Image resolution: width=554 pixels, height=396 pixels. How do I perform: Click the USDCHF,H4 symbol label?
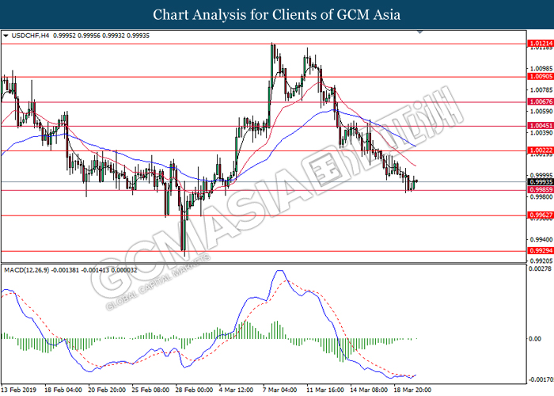(x=30, y=36)
